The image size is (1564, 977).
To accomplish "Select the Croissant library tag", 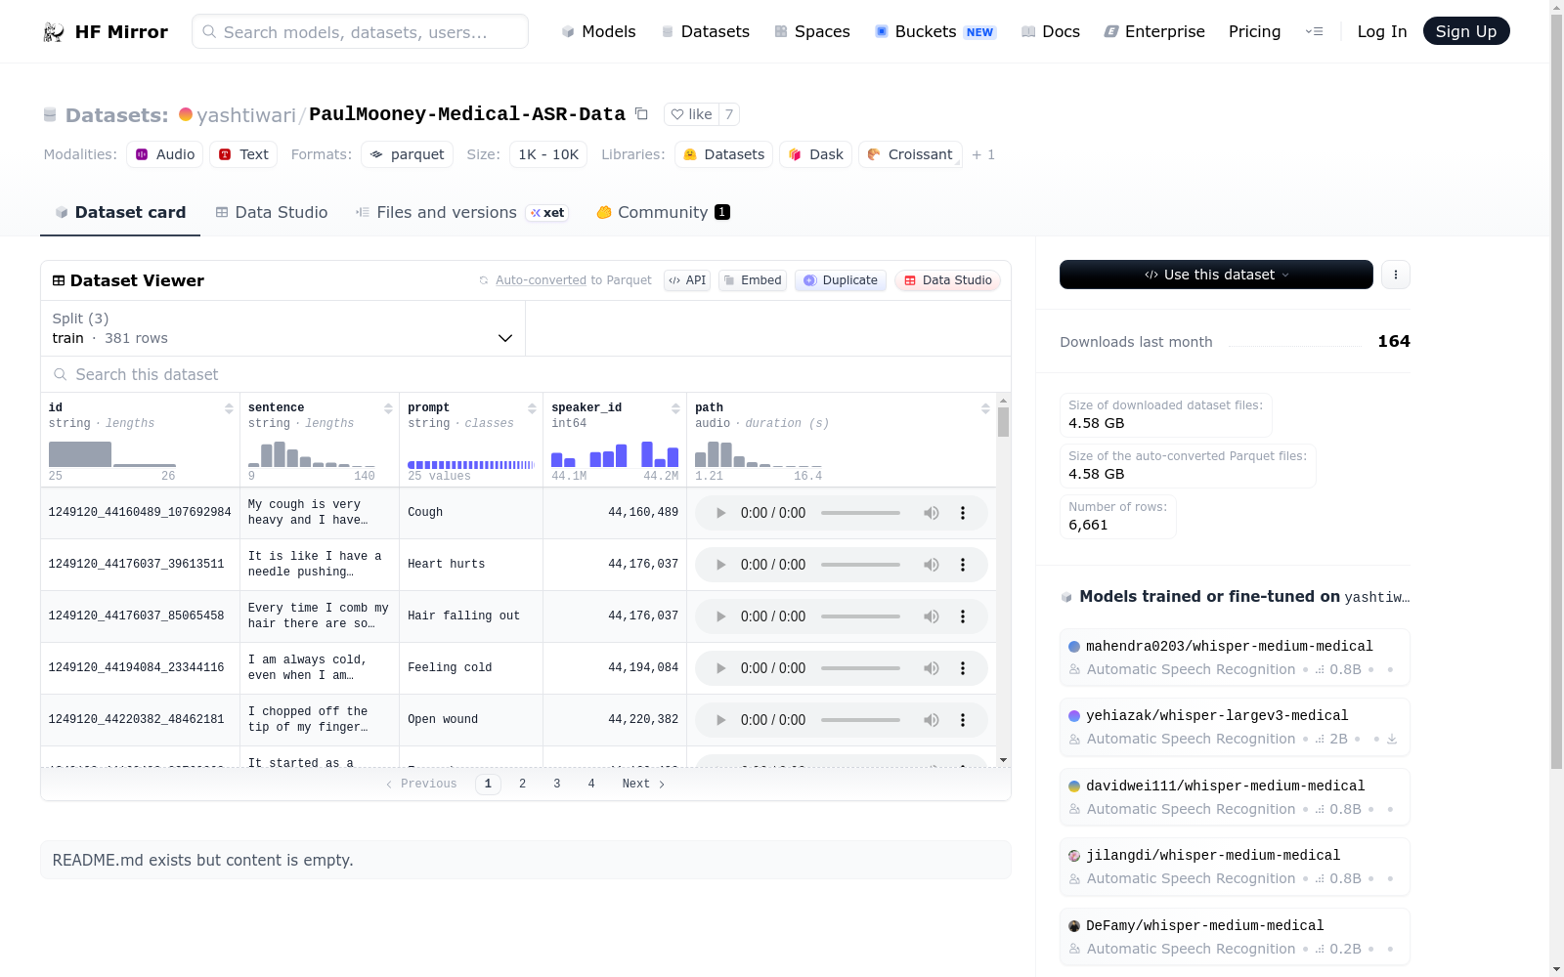I will (910, 154).
